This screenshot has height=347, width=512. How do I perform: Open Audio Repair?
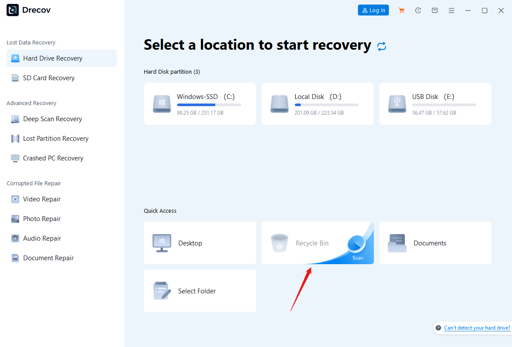click(40, 238)
